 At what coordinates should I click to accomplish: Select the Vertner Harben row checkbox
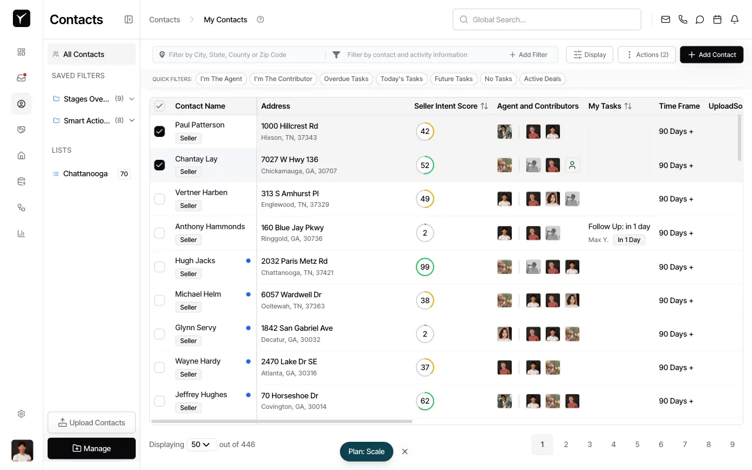click(159, 199)
